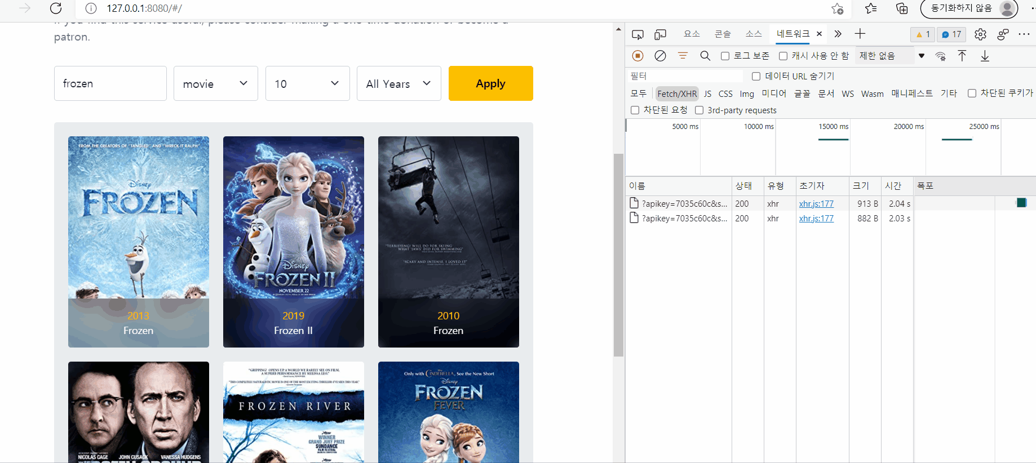Viewport: 1036px width, 463px height.
Task: Select the Wasm filter type
Action: [x=872, y=94]
